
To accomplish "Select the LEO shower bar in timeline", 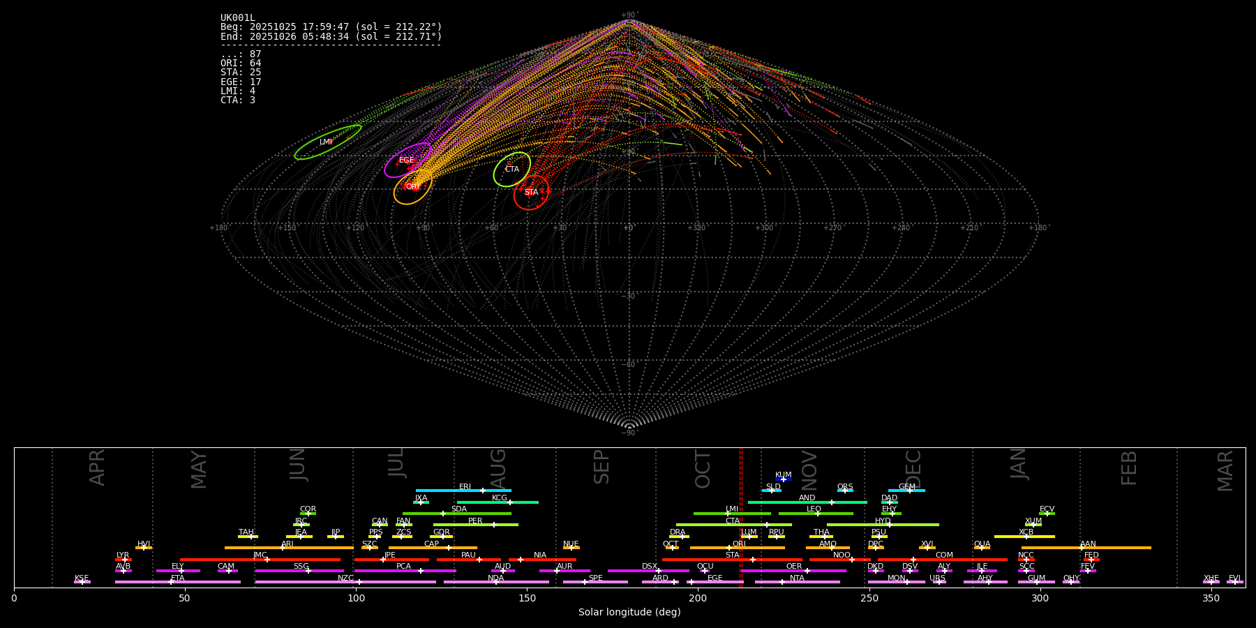I will point(814,514).
